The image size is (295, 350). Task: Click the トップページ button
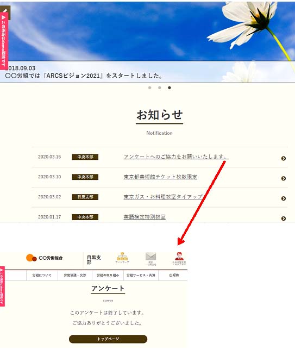(108, 339)
